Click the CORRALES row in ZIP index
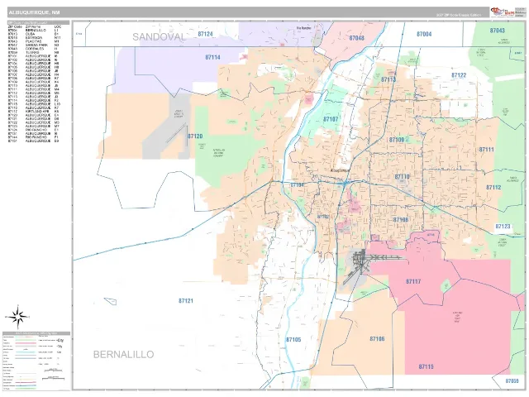Screen dimensions: 529x397 click(x=35, y=49)
